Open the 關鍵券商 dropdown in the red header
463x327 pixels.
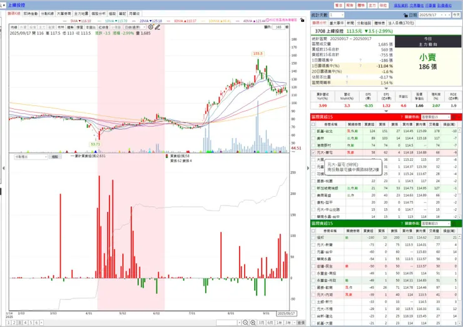click(x=436, y=117)
